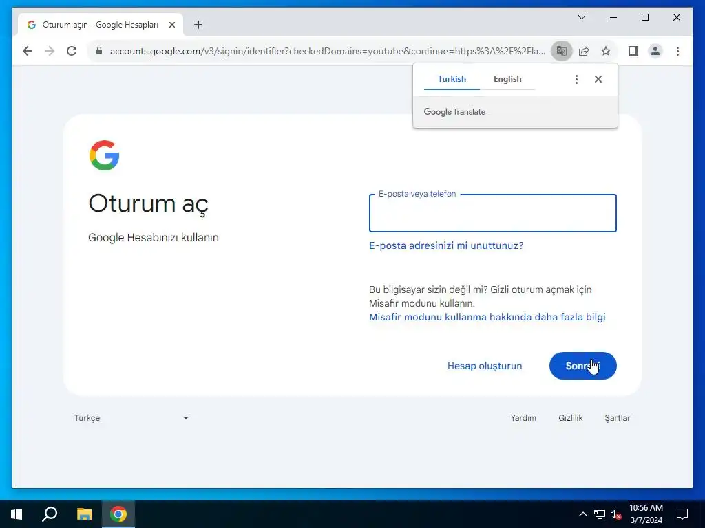This screenshot has width=705, height=528.
Task: Minimize the Chrome window
Action: pyautogui.click(x=613, y=17)
